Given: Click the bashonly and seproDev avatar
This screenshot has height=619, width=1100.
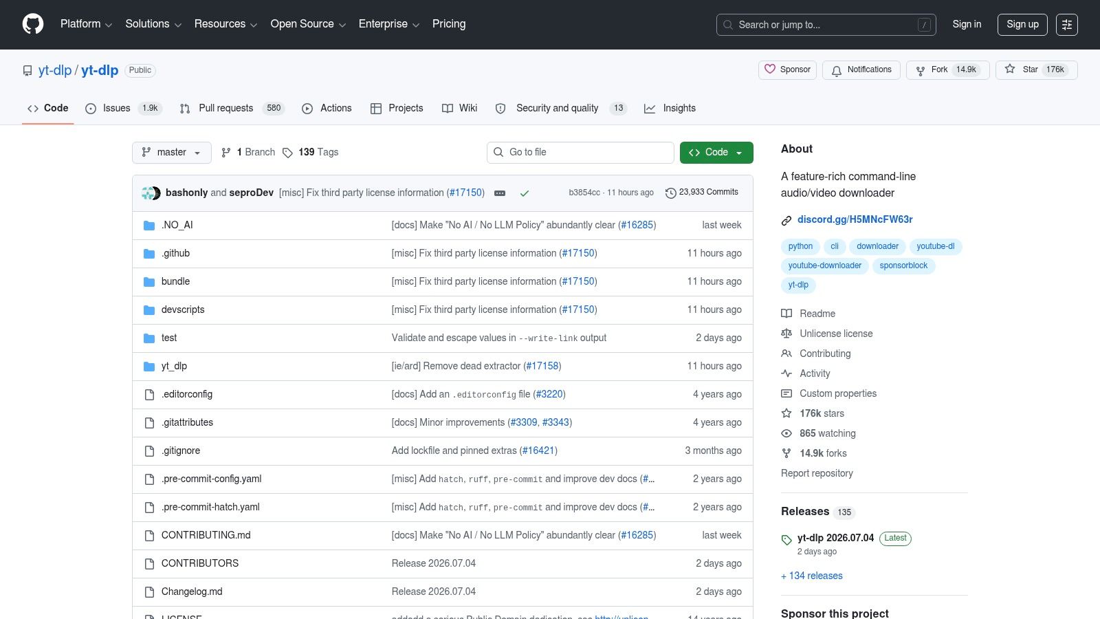Looking at the screenshot, I should tap(151, 193).
